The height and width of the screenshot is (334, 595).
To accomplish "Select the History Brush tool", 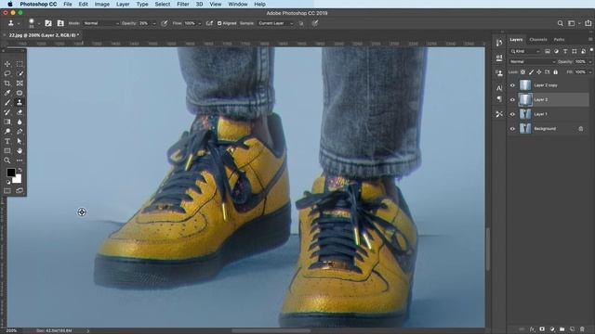I will [x=7, y=112].
